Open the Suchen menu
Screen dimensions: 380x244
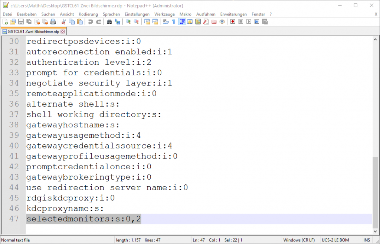point(48,14)
